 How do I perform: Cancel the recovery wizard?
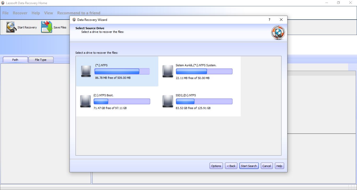[267, 166]
